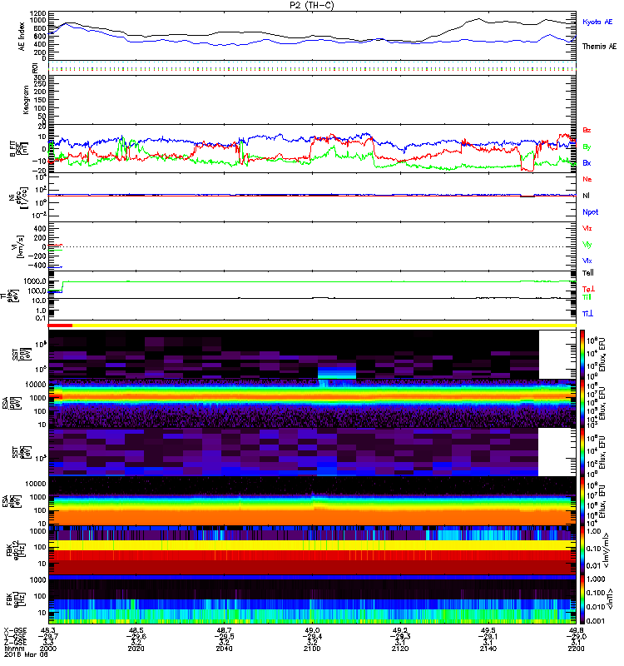Click the '<|nT|>' color bar unit label
This screenshot has height=666, width=624.
pyautogui.click(x=611, y=599)
